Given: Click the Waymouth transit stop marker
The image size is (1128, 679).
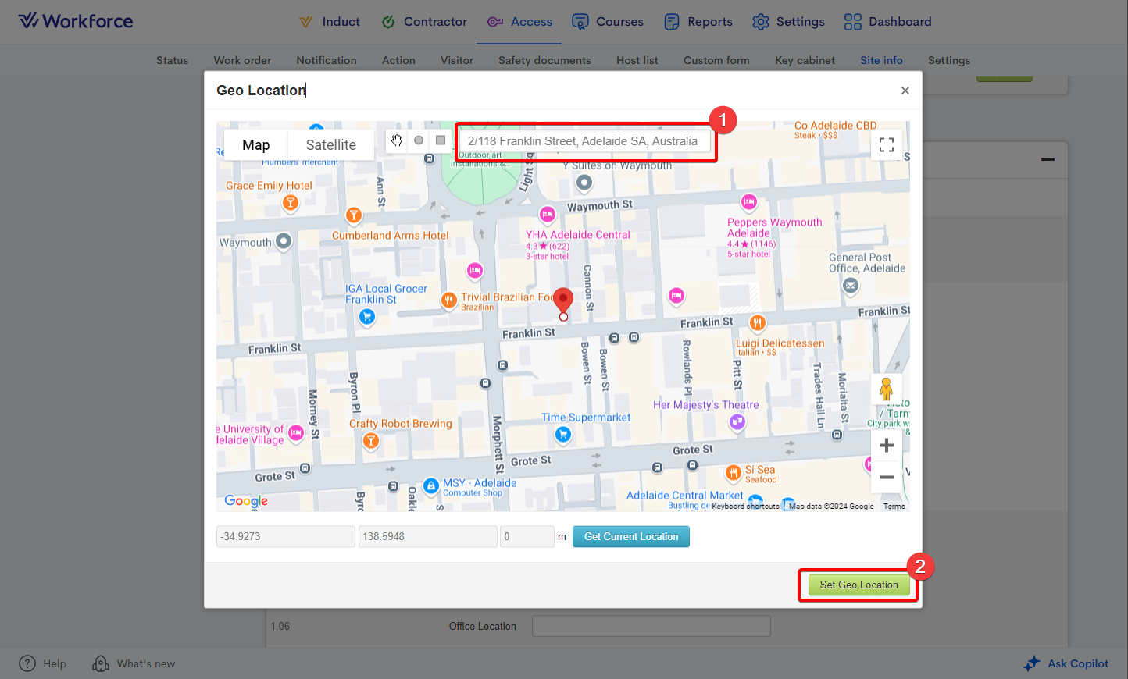Looking at the screenshot, I should pos(284,241).
